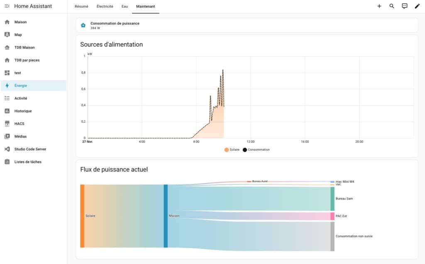Open Studio Code Server in sidebar
425x264 pixels.
[30, 149]
